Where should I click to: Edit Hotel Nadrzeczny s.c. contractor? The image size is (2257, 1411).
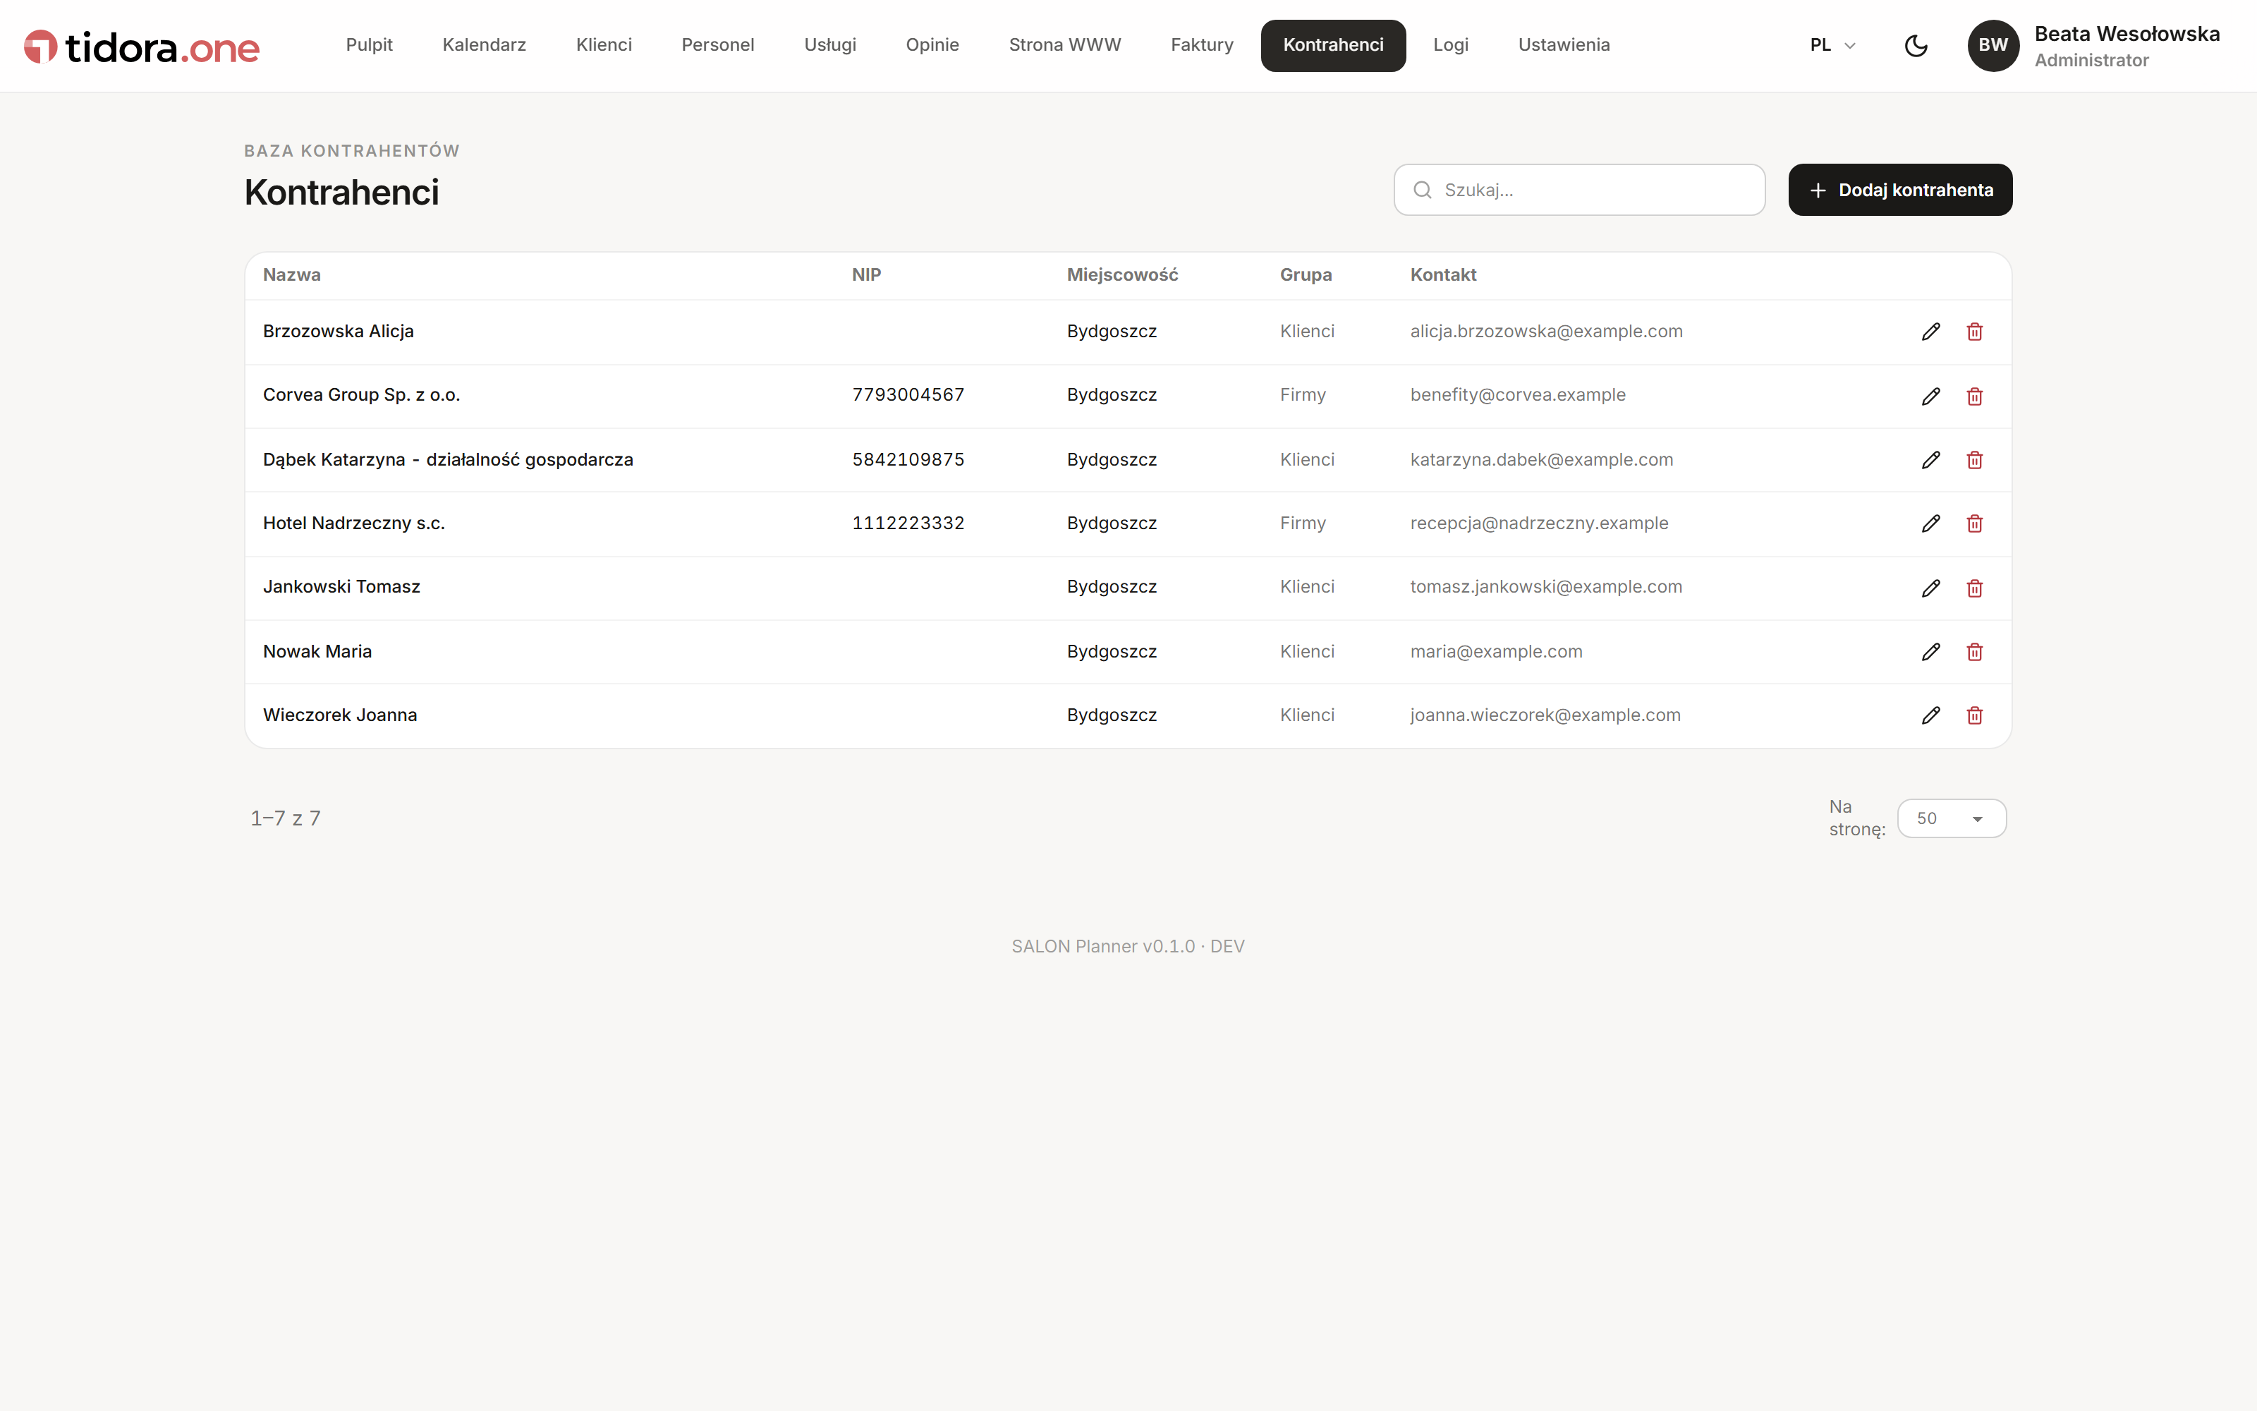(x=1930, y=523)
